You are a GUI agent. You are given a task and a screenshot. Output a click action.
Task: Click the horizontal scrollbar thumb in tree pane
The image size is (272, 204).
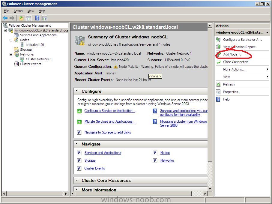tap(34, 193)
